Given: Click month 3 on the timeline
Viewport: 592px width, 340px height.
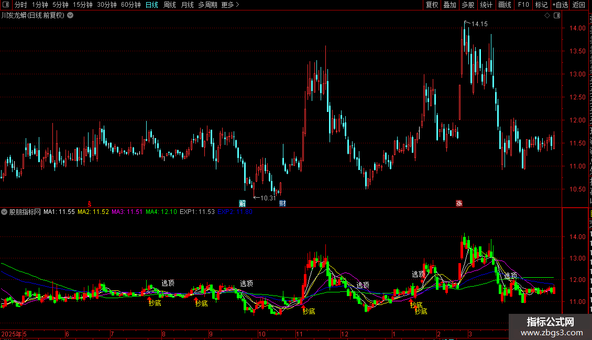Looking at the screenshot, I should [x=470, y=334].
